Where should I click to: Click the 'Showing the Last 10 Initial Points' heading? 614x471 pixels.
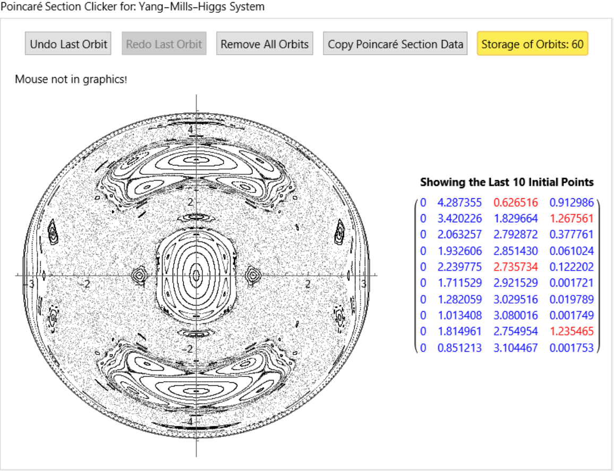coord(507,182)
